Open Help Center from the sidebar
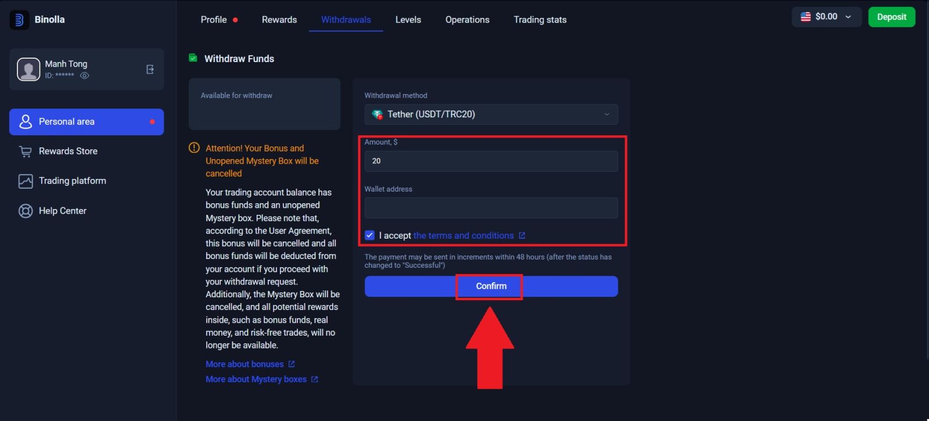The height and width of the screenshot is (421, 929). pos(62,211)
